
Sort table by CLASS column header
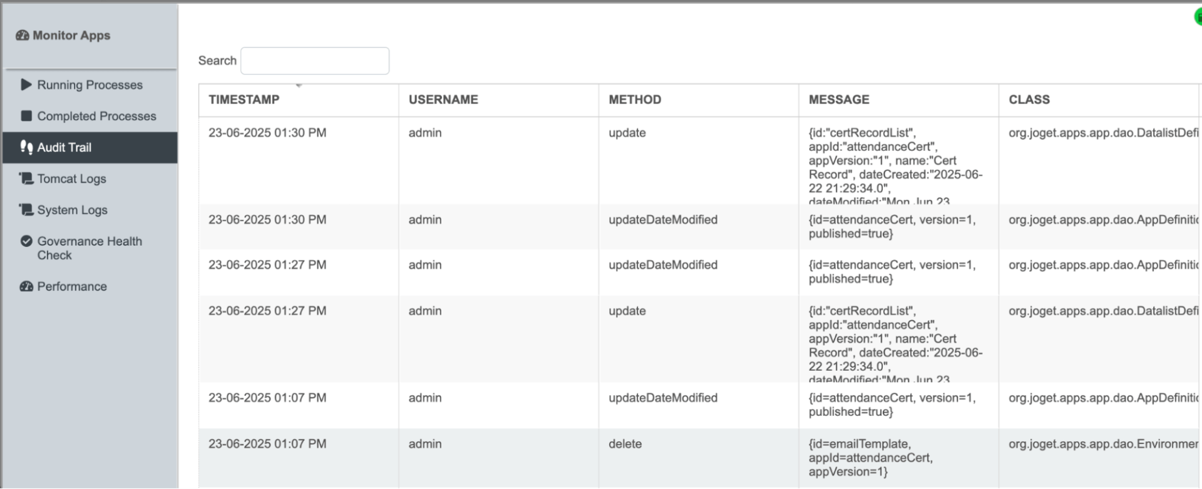(x=1029, y=99)
